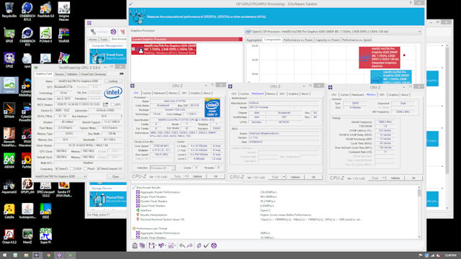Click the Capture desktop icon

pyautogui.click(x=9, y=85)
